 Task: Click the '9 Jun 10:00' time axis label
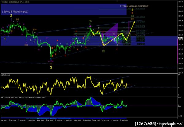78,120
